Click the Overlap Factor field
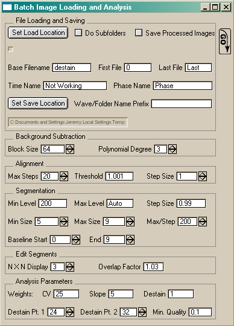This screenshot has height=326, width=234. 153,267
